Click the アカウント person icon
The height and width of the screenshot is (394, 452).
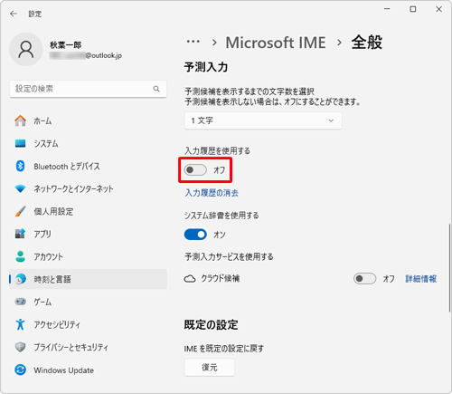[x=20, y=256]
